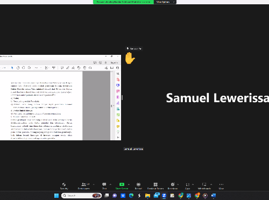This screenshot has height=200, width=269.
Task: Select the highlighter pen tool in Acrobat
Action: (x=68, y=68)
